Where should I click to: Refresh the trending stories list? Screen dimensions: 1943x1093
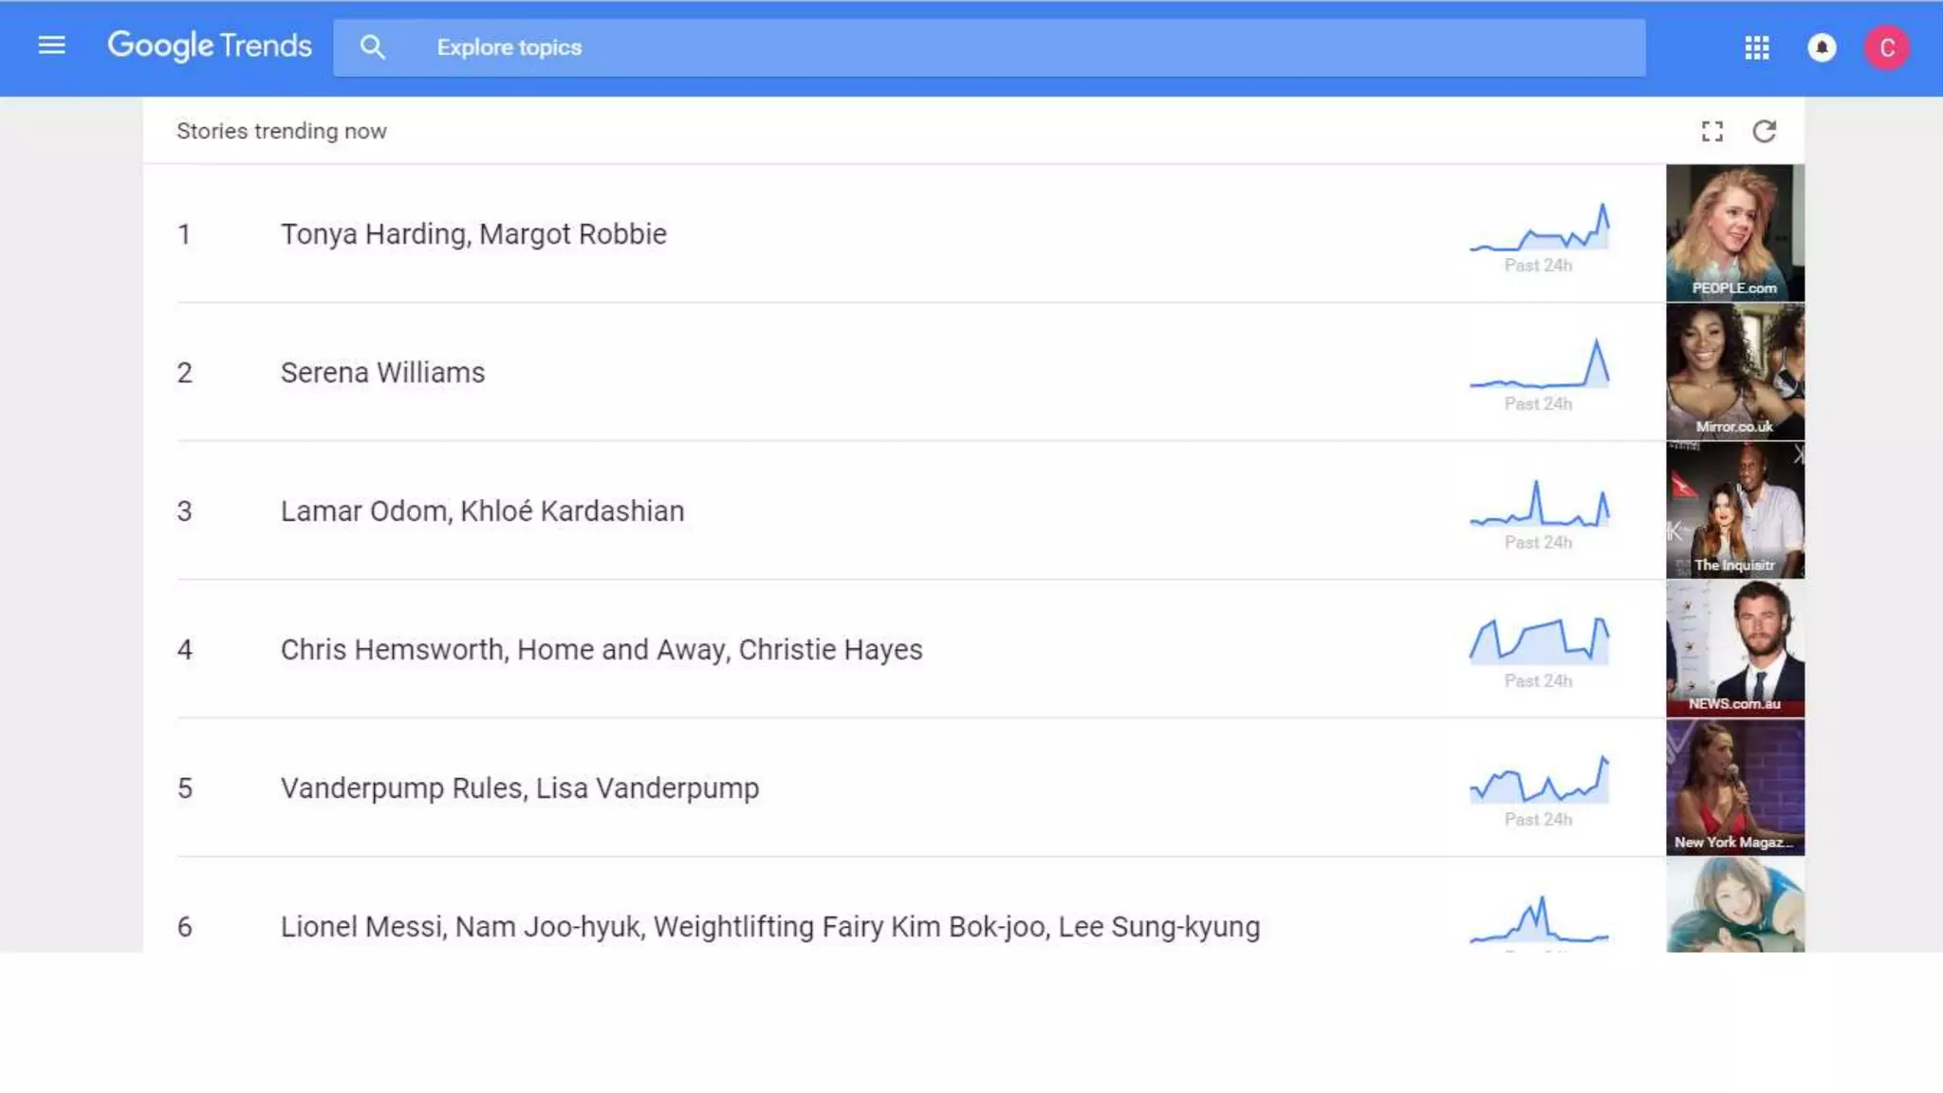click(1764, 131)
